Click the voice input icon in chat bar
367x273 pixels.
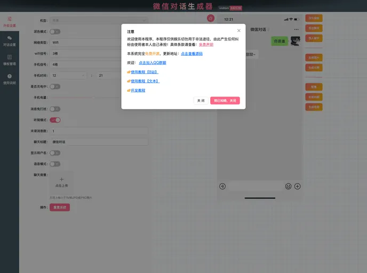pyautogui.click(x=222, y=186)
